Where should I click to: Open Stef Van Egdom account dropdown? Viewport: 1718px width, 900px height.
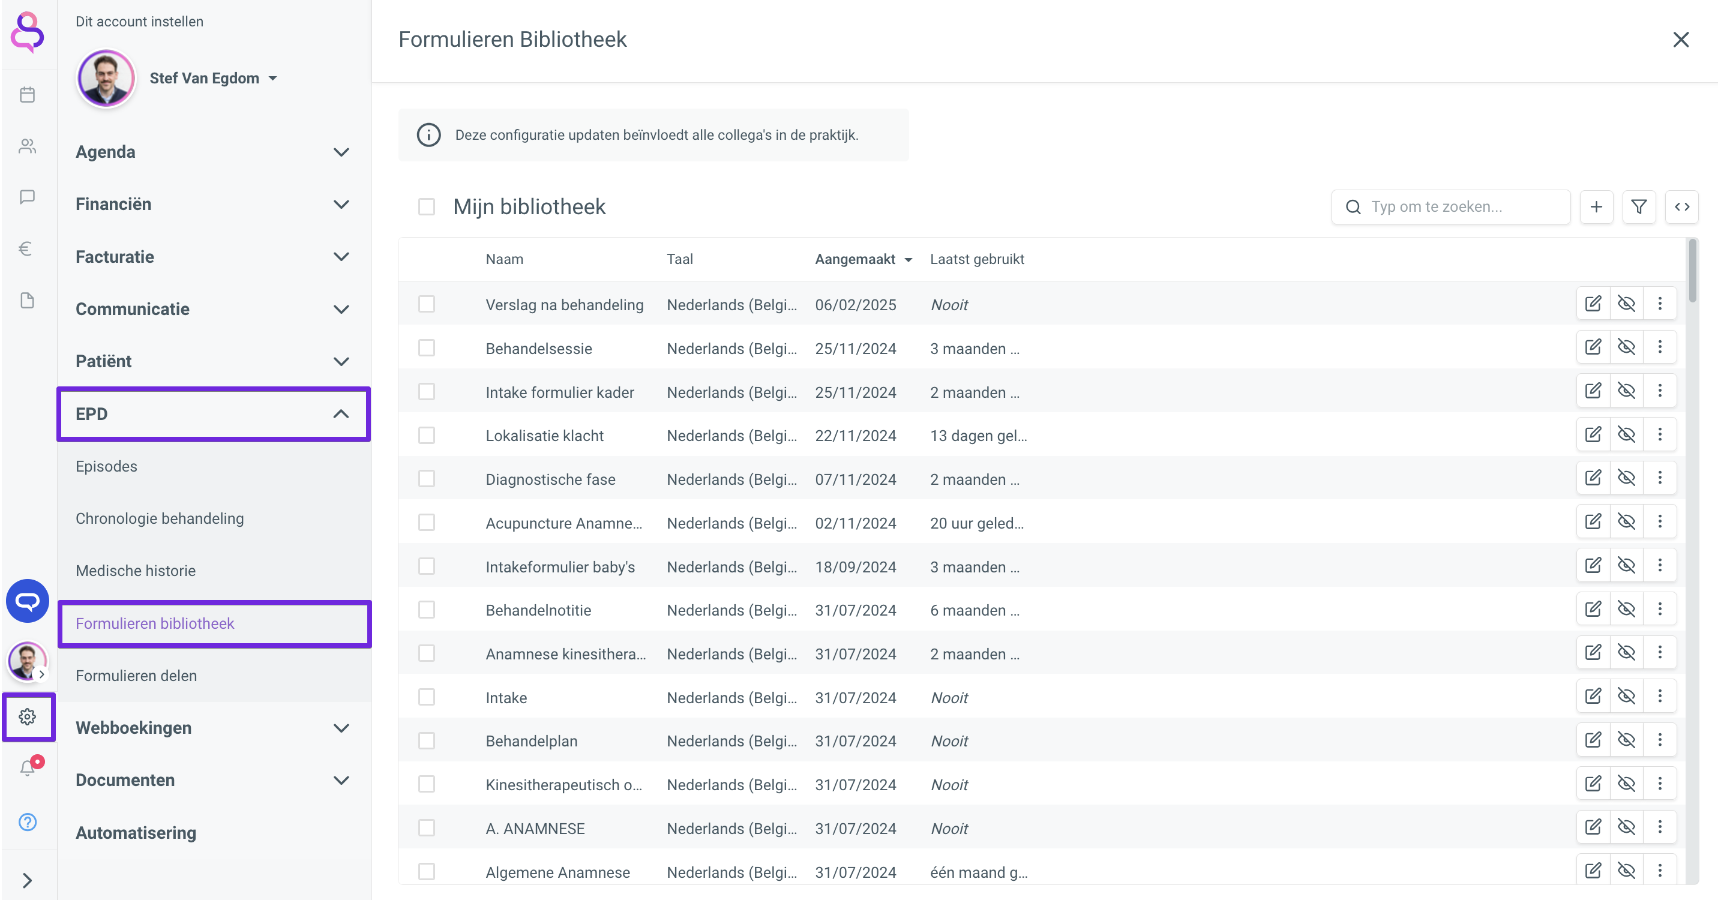coord(213,78)
